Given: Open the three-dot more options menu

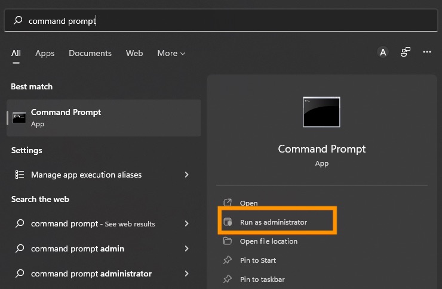Looking at the screenshot, I should 427,52.
